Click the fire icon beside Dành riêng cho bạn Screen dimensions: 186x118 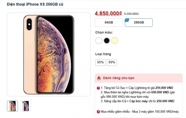(99, 78)
